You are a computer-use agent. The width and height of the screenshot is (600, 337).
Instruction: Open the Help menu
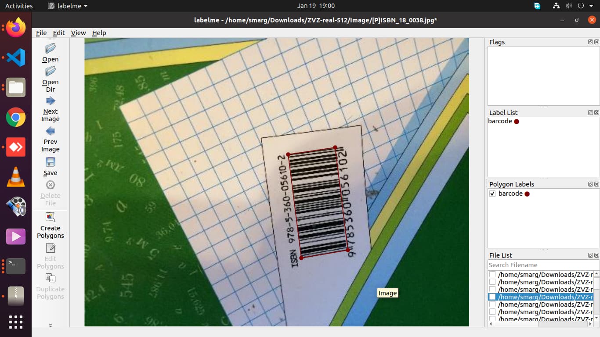click(99, 33)
